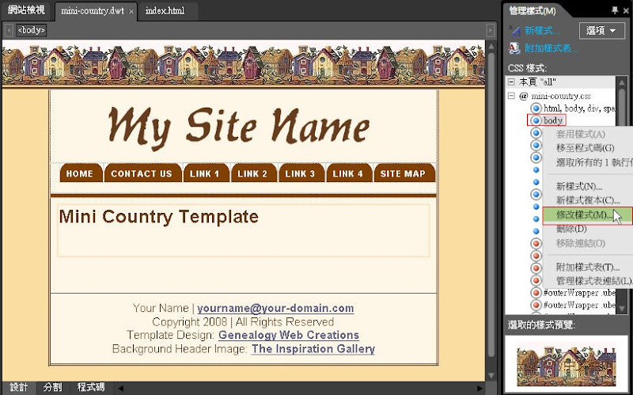Click the houses header banner image

coord(243,64)
